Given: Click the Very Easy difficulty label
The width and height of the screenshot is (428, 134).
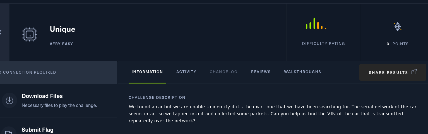Looking at the screenshot, I should click(61, 44).
